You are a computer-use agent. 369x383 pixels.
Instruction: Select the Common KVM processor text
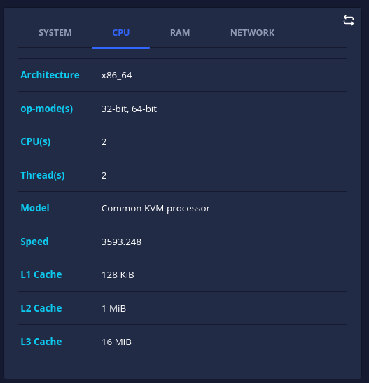(x=155, y=209)
